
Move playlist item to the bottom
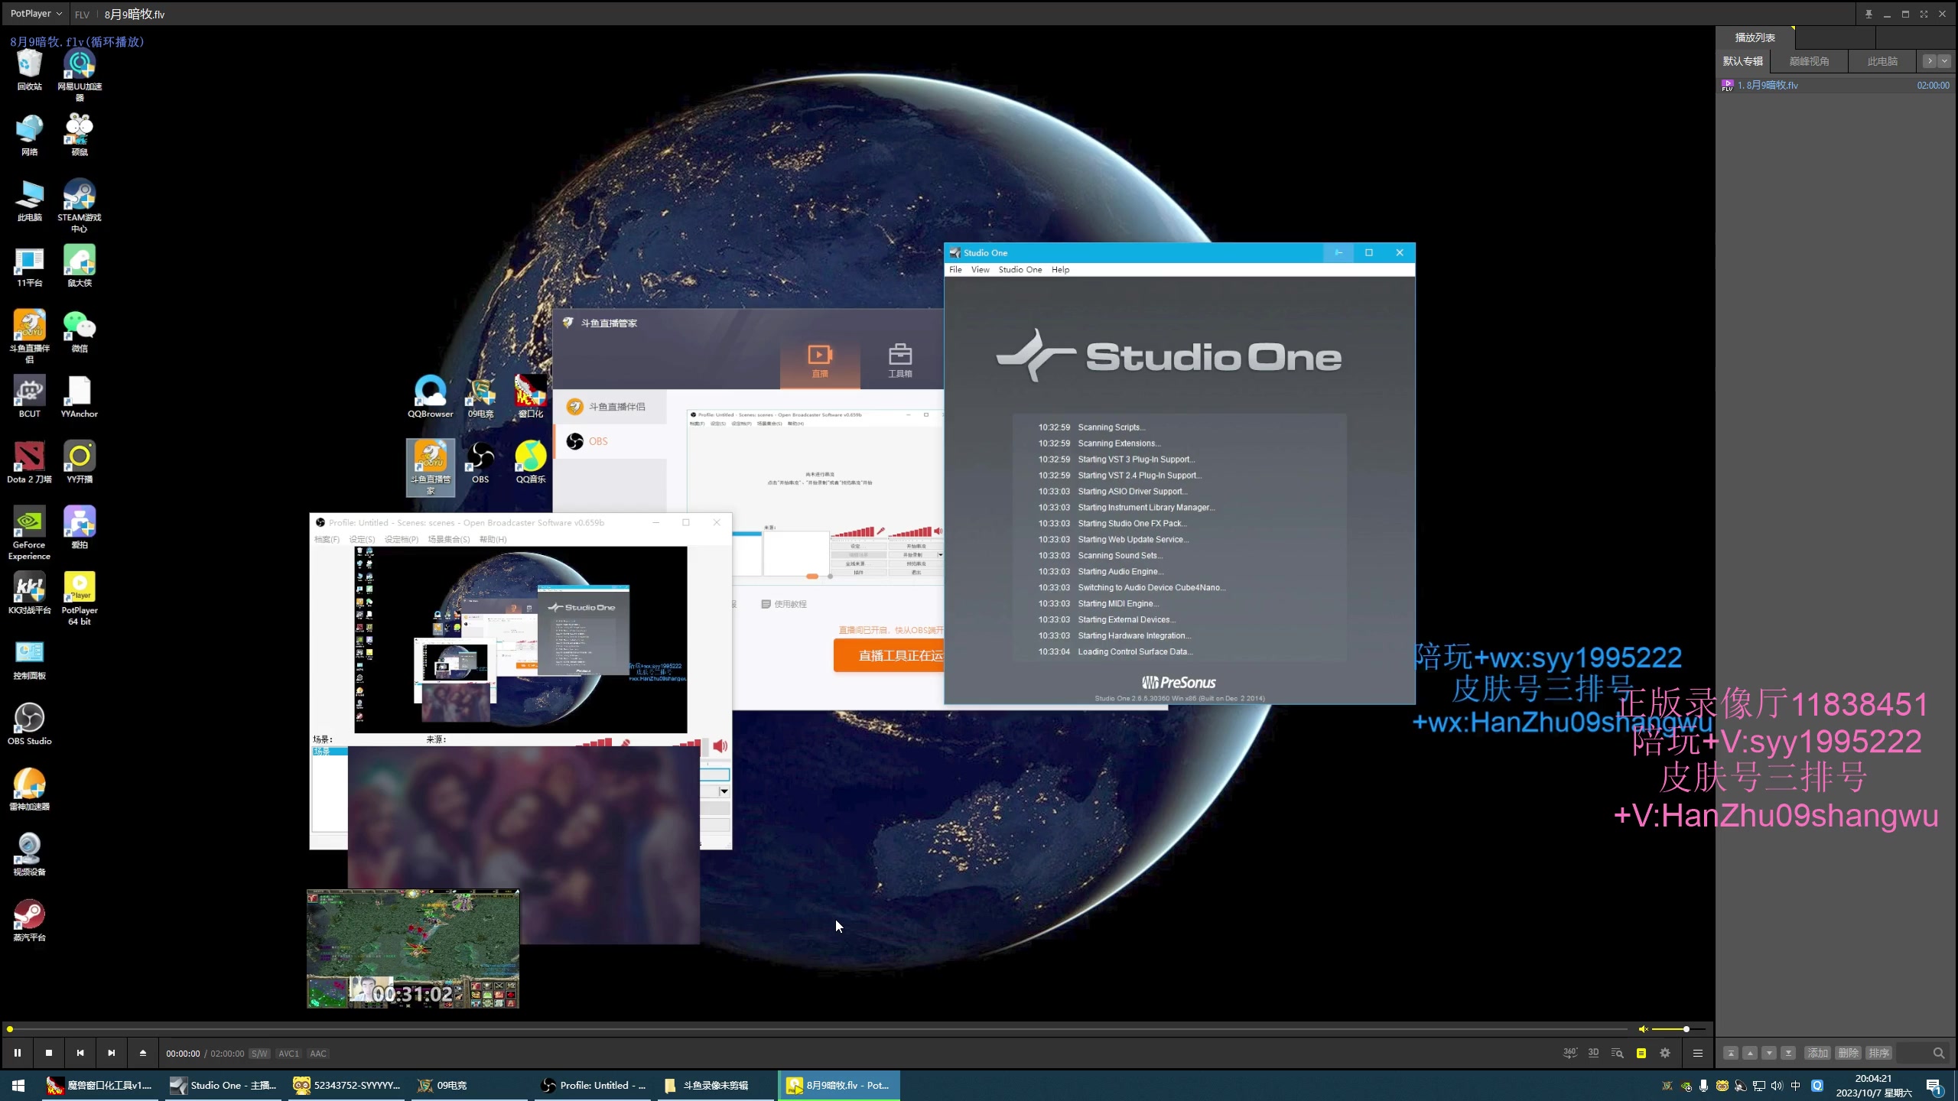tap(1788, 1053)
